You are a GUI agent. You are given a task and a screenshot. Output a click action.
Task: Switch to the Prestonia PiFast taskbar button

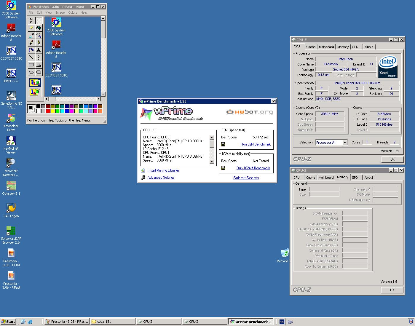pyautogui.click(x=67, y=322)
